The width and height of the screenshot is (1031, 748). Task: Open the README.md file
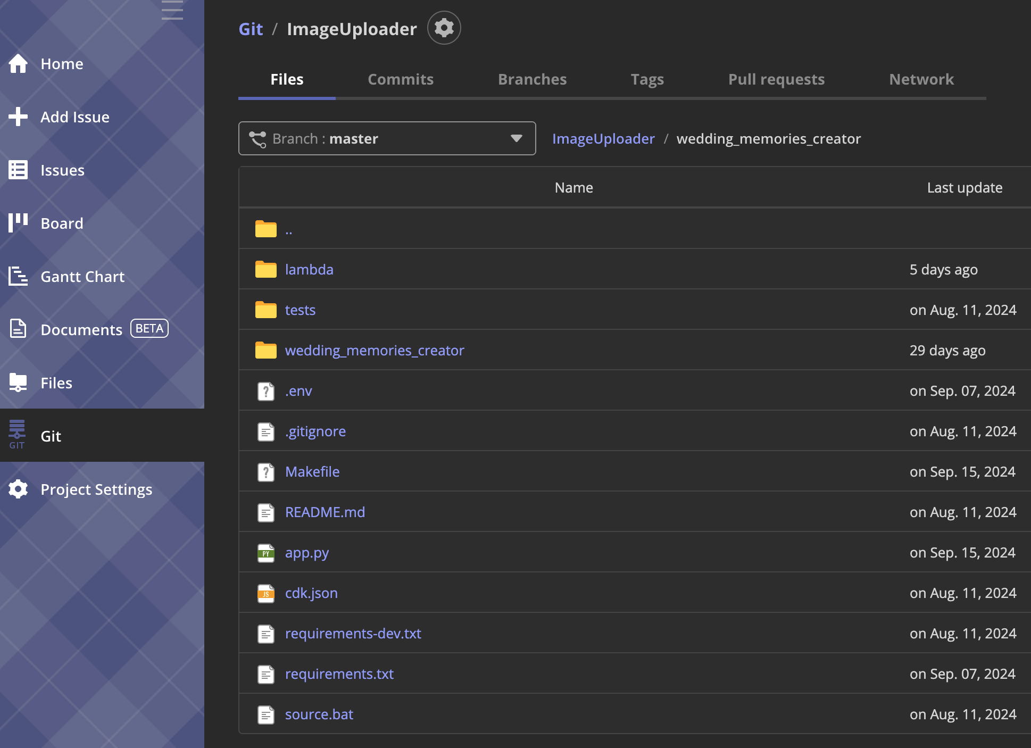325,512
